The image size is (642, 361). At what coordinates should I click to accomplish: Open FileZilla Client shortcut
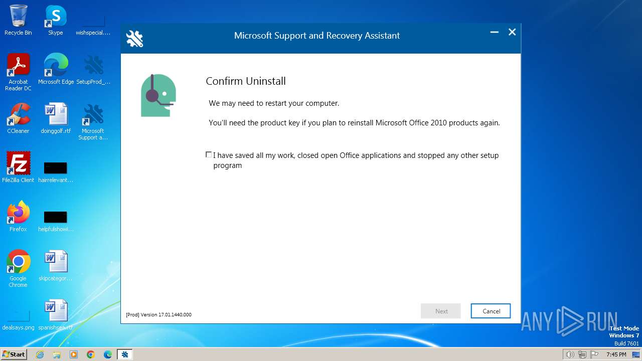18,167
